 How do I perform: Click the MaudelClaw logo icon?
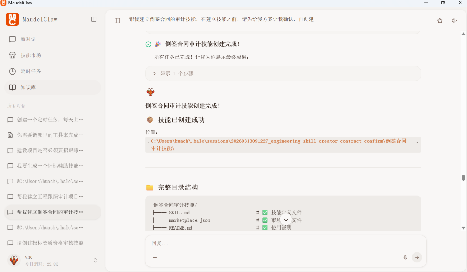13,19
